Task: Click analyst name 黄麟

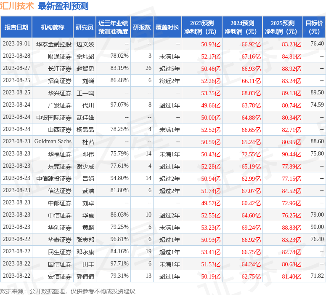Action: click(88, 228)
